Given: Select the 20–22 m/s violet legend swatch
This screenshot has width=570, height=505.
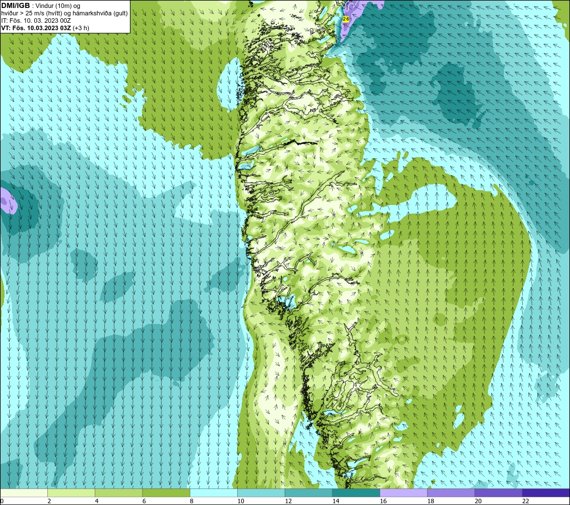Looking at the screenshot, I should [x=498, y=492].
